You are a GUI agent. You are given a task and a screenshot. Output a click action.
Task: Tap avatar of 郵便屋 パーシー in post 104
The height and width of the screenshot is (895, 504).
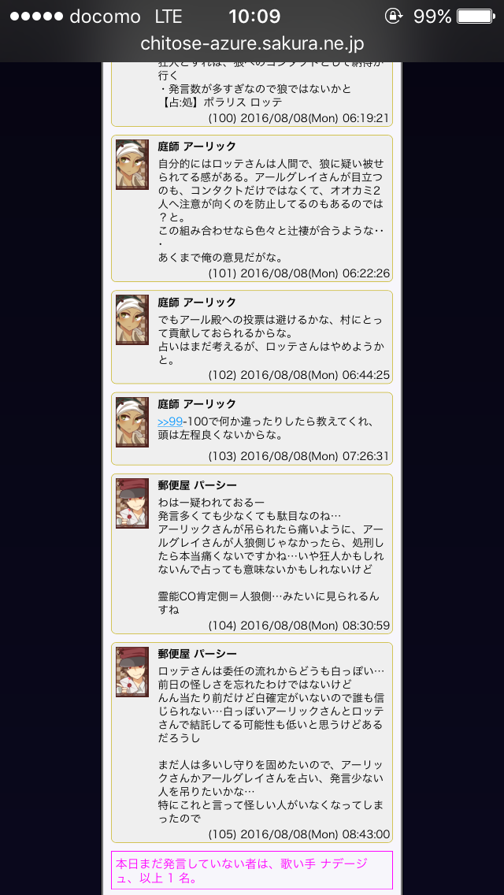click(132, 503)
